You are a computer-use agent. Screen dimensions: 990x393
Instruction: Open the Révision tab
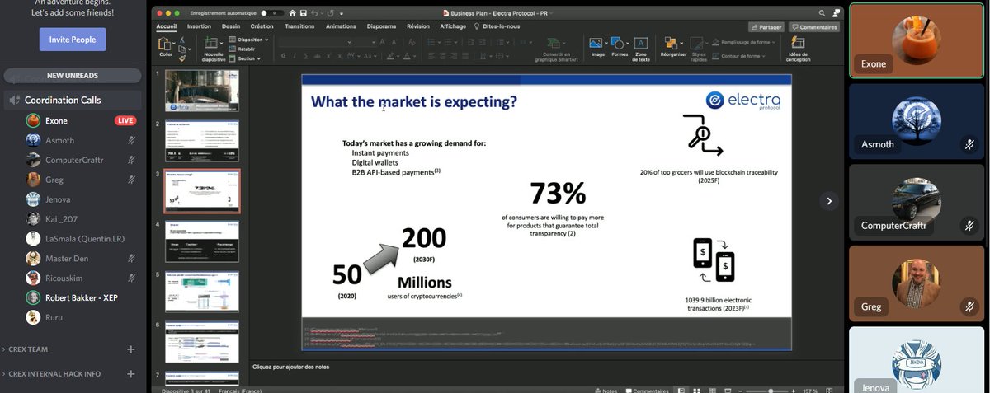pyautogui.click(x=418, y=26)
